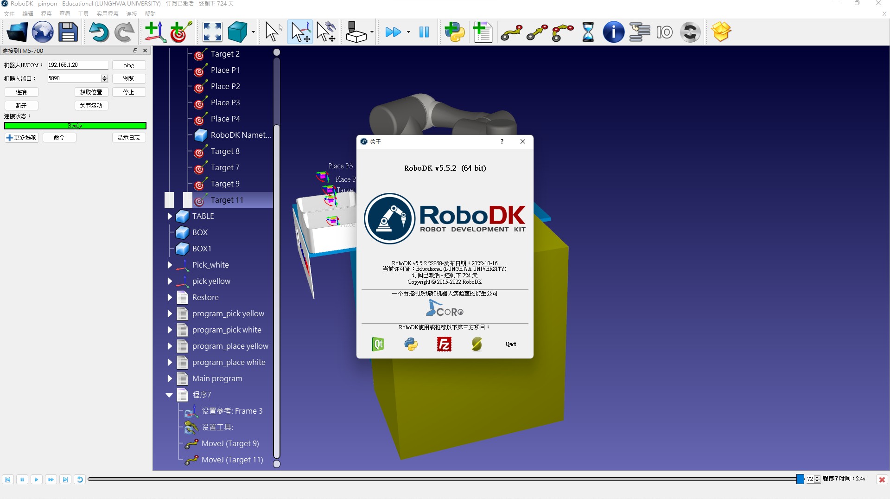Viewport: 890px width, 499px height.
Task: Click the Add Python program icon
Action: pos(454,32)
